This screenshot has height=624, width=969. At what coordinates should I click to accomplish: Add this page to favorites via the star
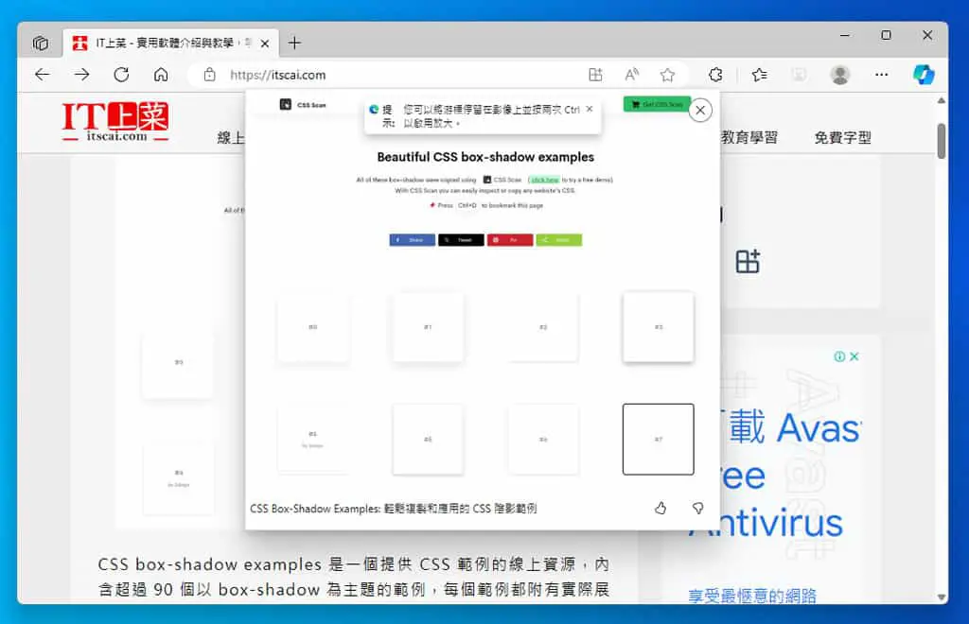667,75
